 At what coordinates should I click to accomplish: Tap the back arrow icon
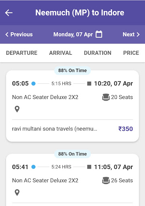click(9, 13)
